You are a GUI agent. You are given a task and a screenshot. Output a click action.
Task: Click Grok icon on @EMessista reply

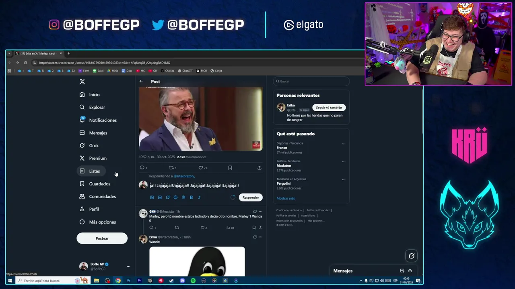click(x=255, y=212)
